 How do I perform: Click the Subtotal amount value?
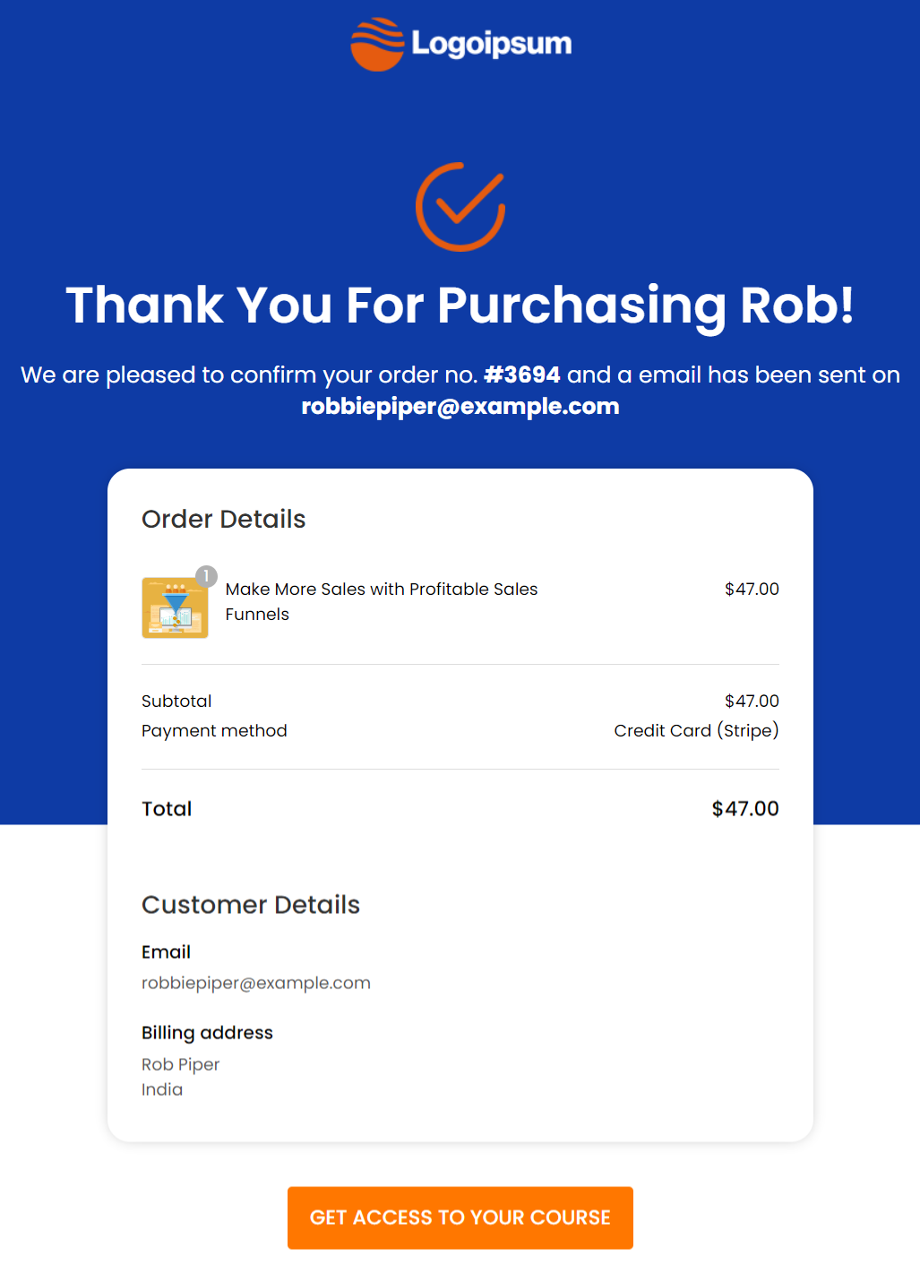click(752, 702)
